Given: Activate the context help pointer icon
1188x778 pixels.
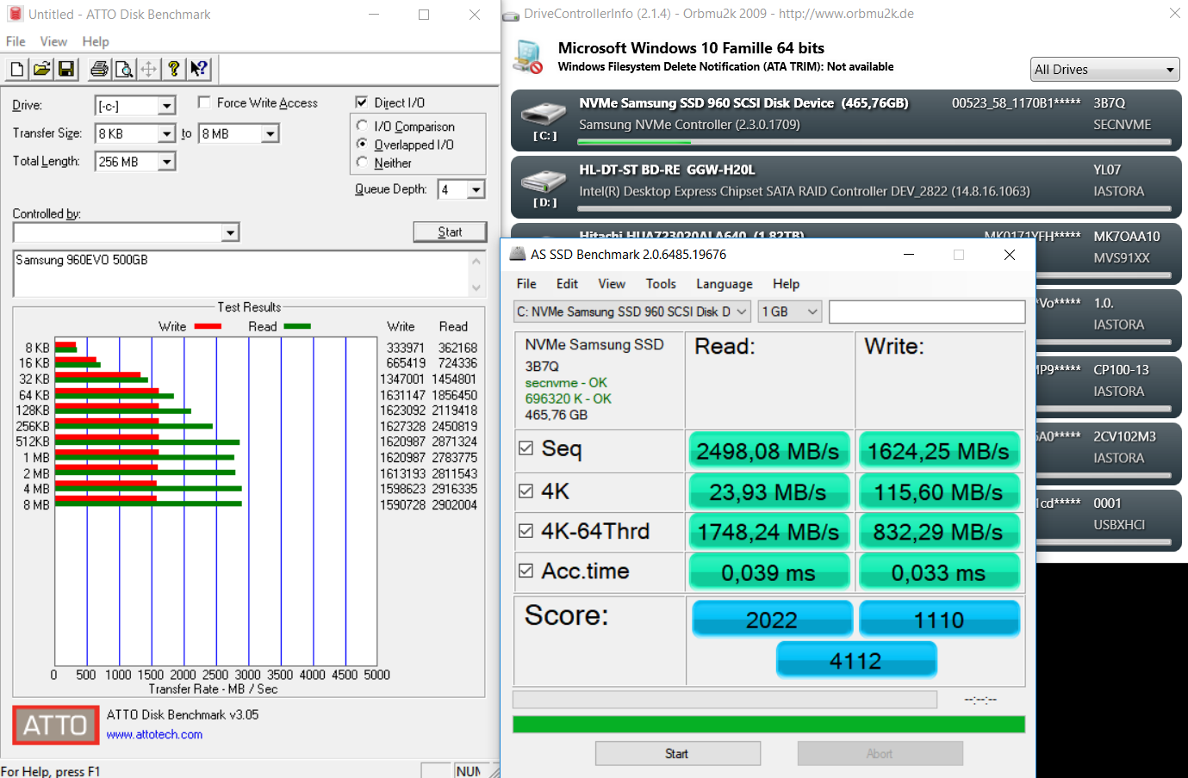Looking at the screenshot, I should click(x=199, y=69).
